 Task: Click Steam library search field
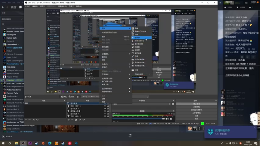(x=12, y=24)
